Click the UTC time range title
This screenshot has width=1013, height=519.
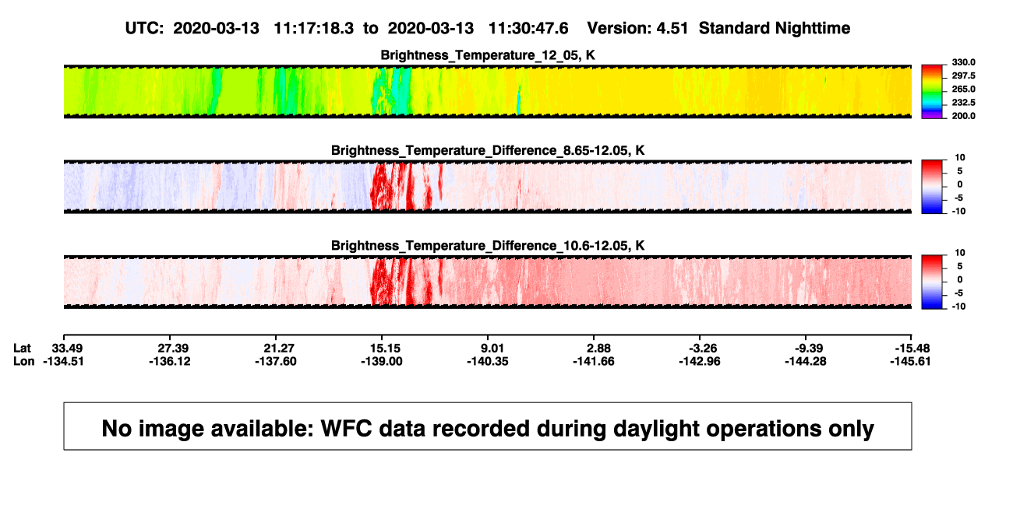tap(487, 28)
